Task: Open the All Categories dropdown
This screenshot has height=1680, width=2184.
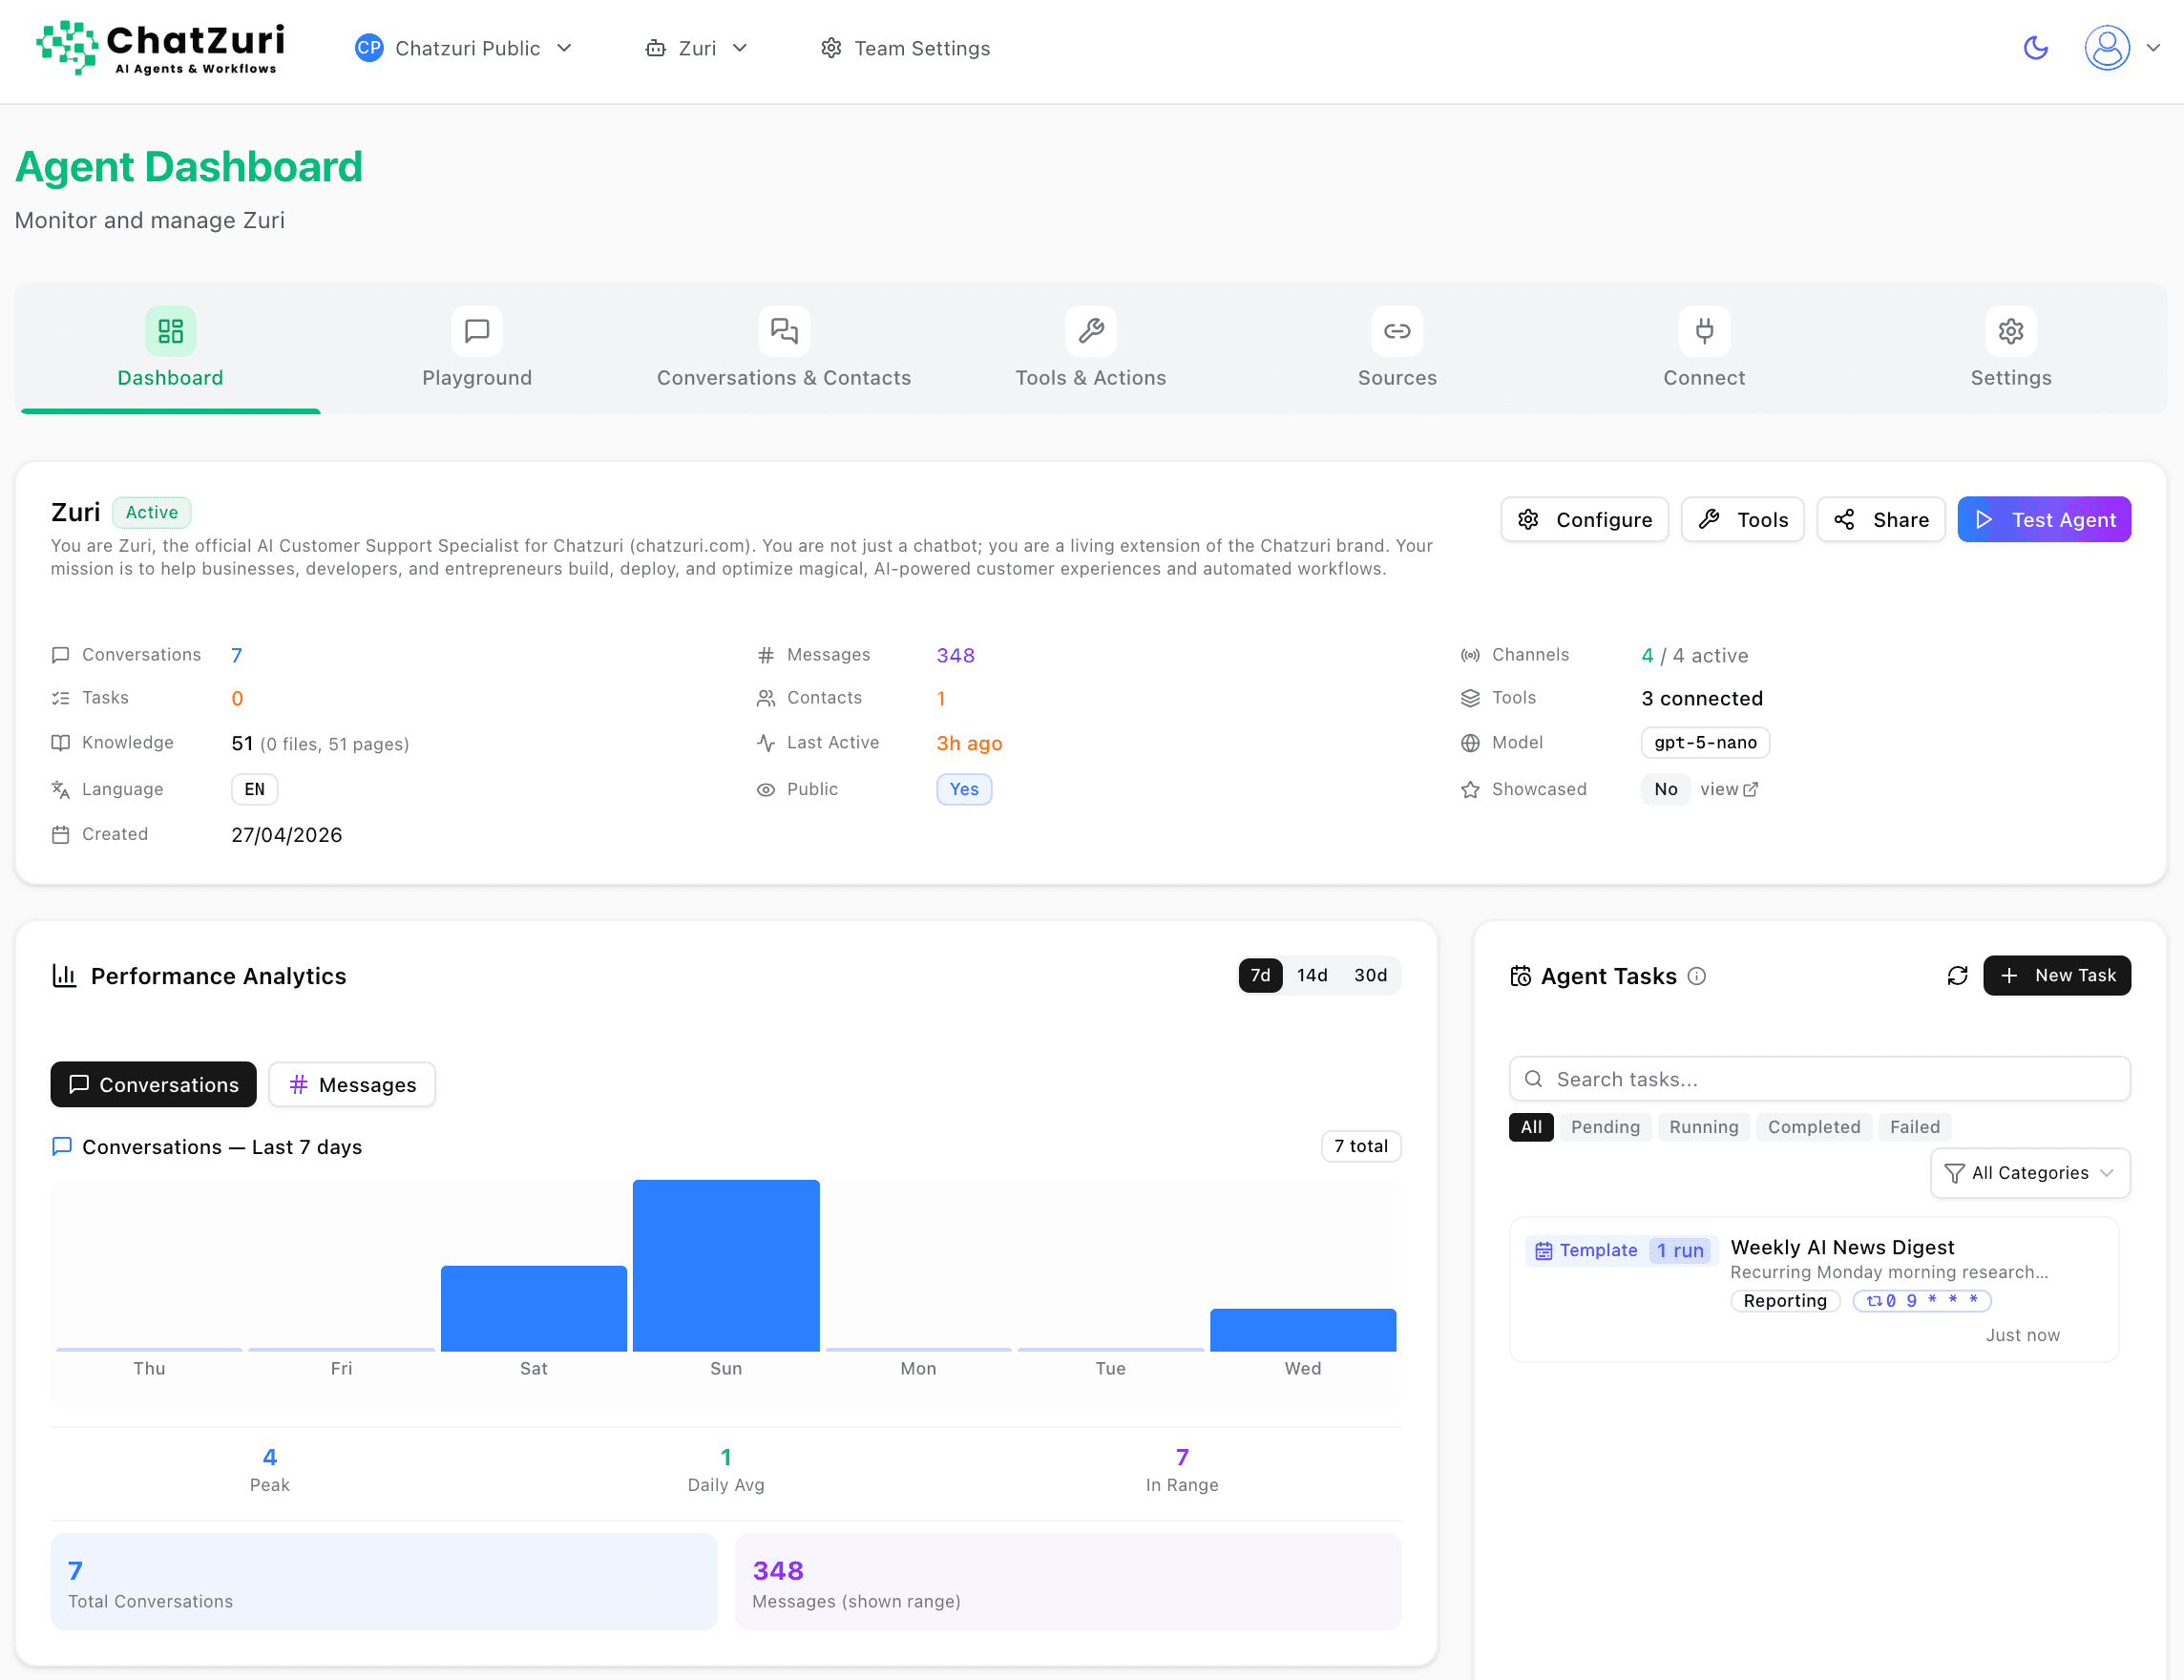Action: (2029, 1173)
